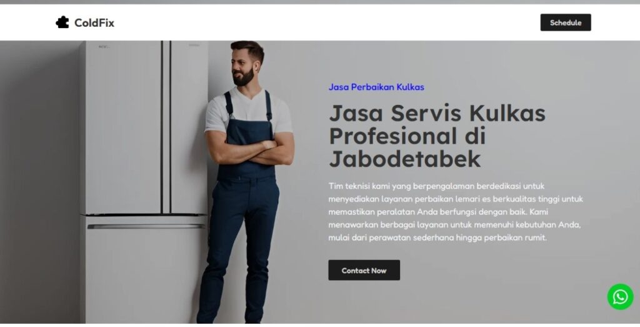The image size is (640, 327).
Task: Click the Jasa Servis Kulkas heading line
Action: pos(437,113)
